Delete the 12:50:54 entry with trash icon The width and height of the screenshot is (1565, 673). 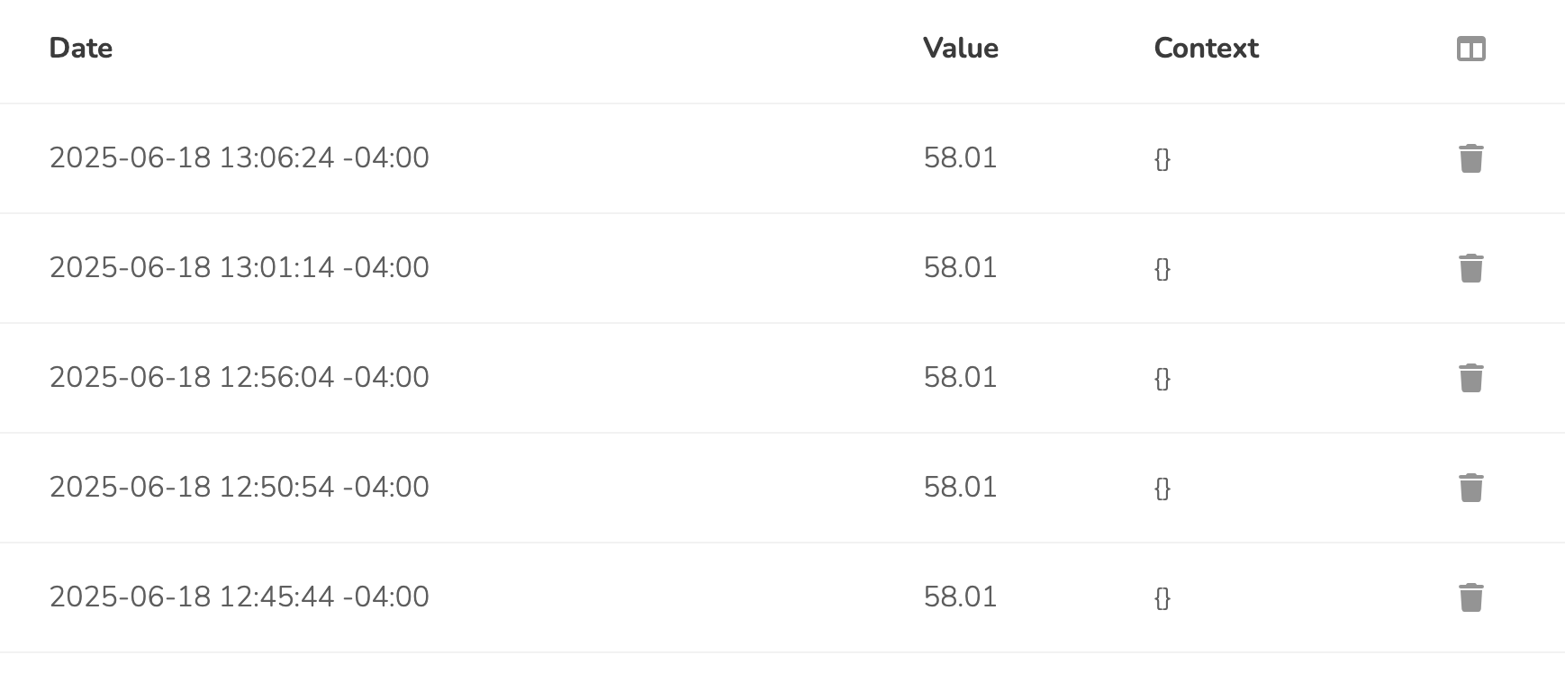(1470, 488)
